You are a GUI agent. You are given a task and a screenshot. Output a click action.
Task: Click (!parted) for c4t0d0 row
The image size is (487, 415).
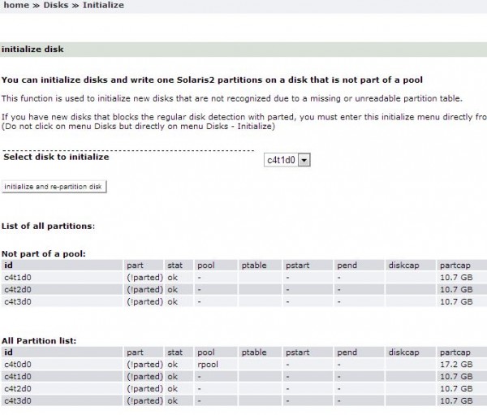coord(144,365)
